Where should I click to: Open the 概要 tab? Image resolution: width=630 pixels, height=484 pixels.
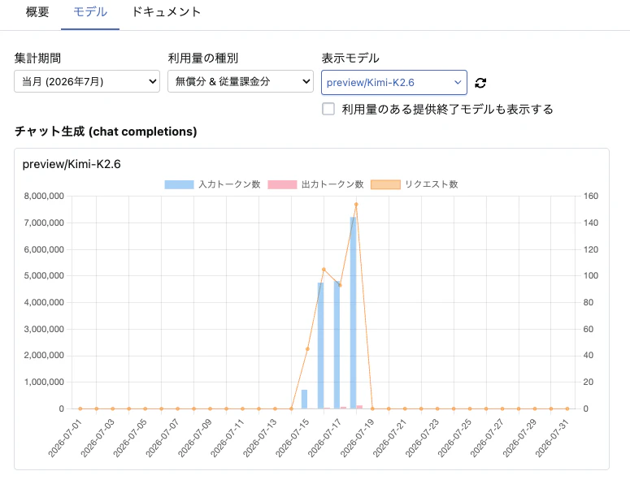click(x=37, y=12)
